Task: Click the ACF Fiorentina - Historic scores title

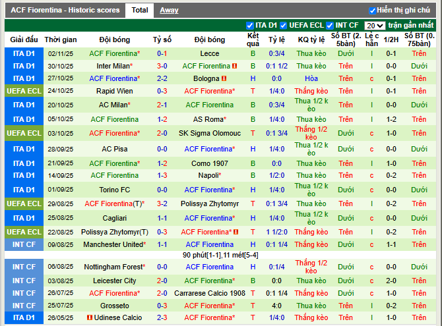Action: (x=65, y=10)
